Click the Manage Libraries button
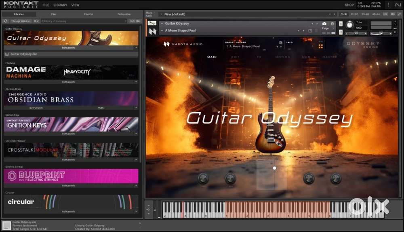Viewport: 404px width, 232px height. (21, 21)
